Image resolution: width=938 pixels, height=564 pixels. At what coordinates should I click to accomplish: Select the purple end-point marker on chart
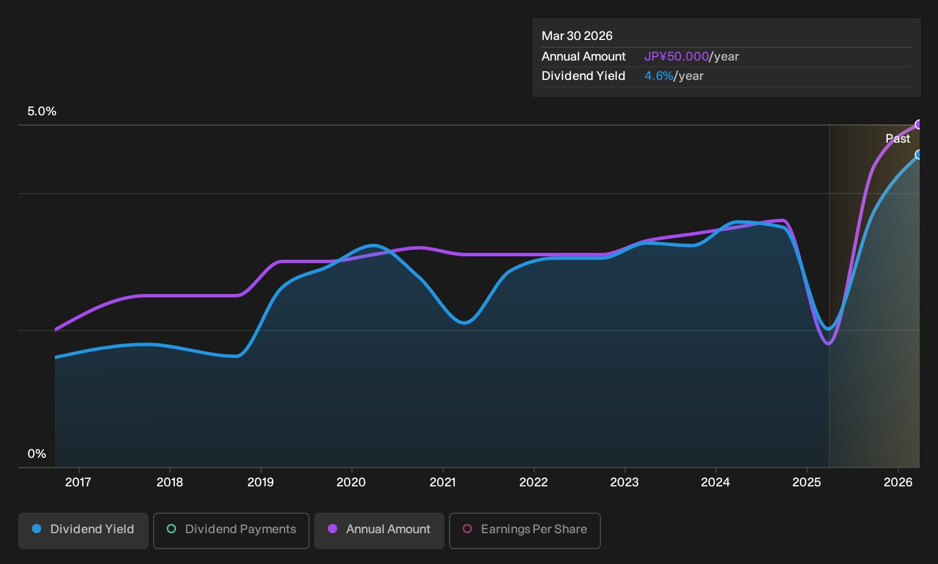tap(919, 124)
